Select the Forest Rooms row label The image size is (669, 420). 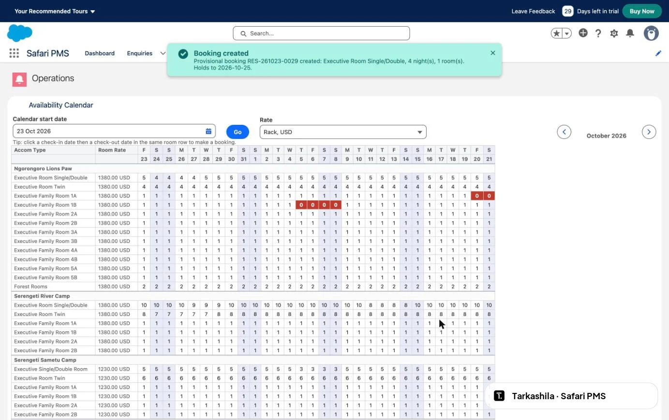click(x=30, y=286)
